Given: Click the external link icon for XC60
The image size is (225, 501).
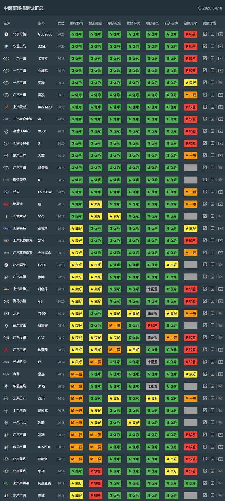Looking at the screenshot, I should [x=205, y=131].
